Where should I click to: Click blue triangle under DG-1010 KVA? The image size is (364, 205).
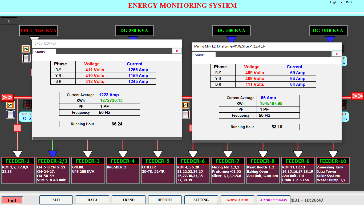point(330,40)
